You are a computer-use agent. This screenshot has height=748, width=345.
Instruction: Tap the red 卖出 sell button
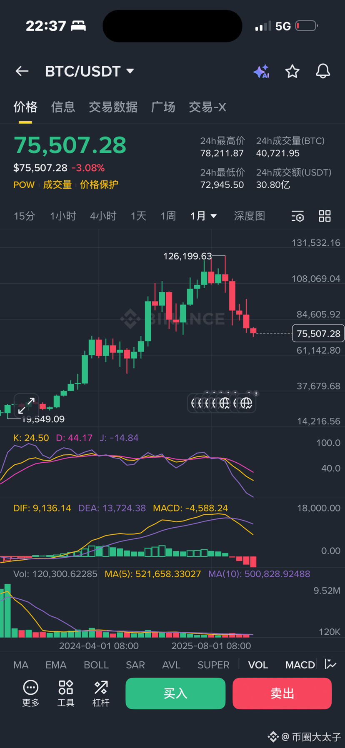282,693
